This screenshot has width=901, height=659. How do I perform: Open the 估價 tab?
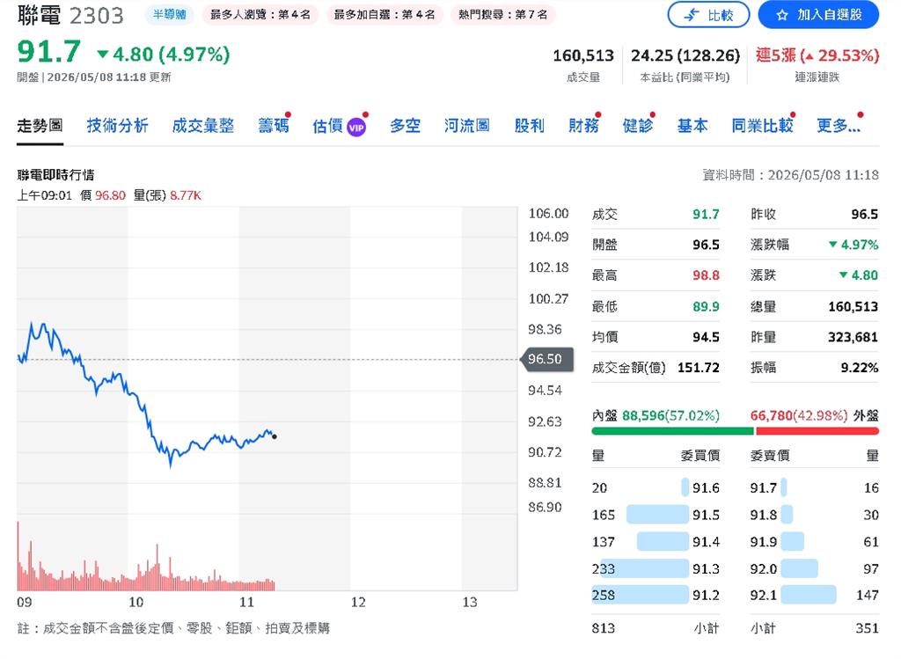pos(327,125)
